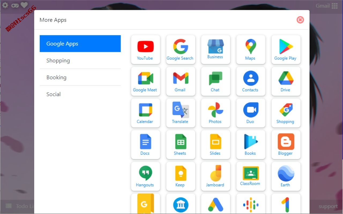343x214 pixels.
Task: Click the support link
Action: click(328, 206)
